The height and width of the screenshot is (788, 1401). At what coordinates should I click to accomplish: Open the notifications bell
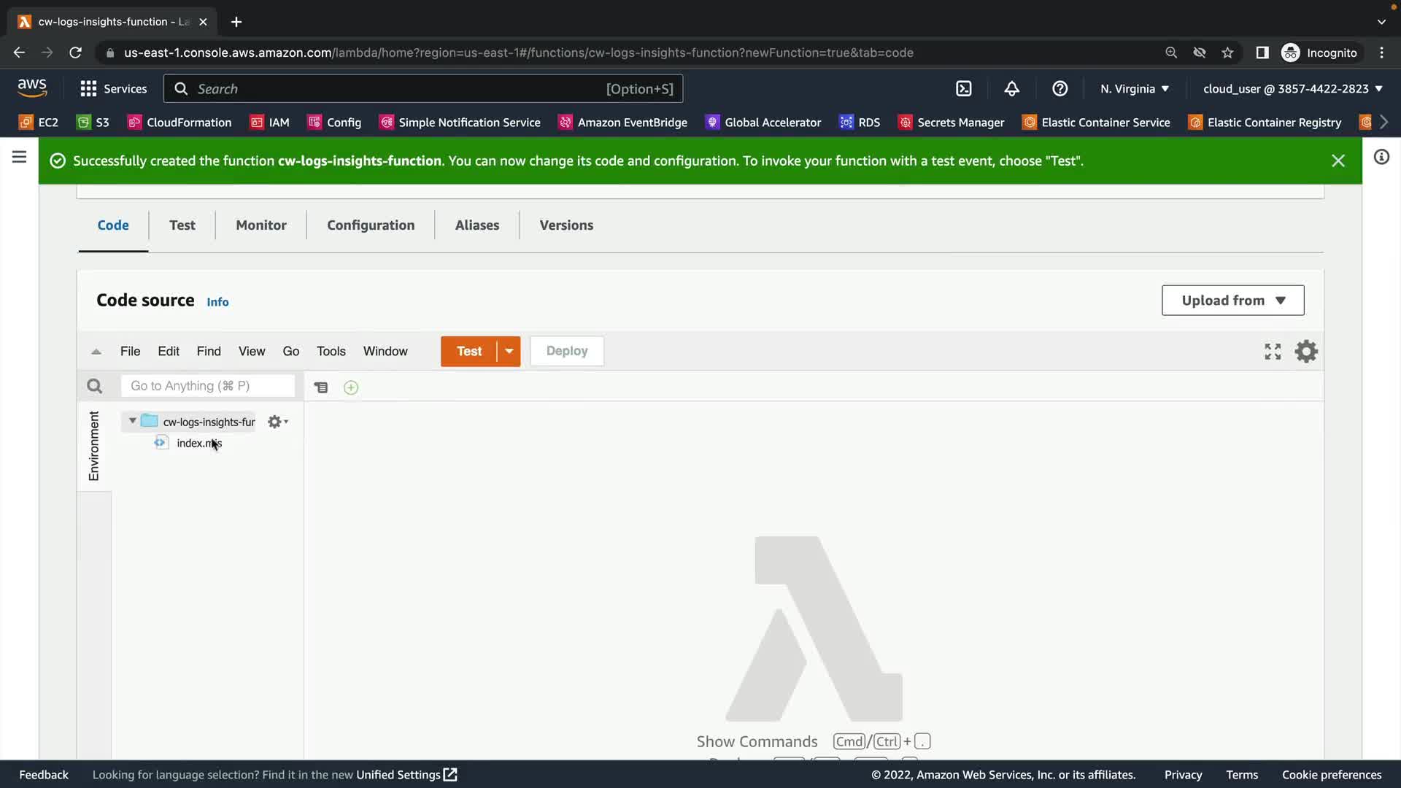pyautogui.click(x=1011, y=89)
